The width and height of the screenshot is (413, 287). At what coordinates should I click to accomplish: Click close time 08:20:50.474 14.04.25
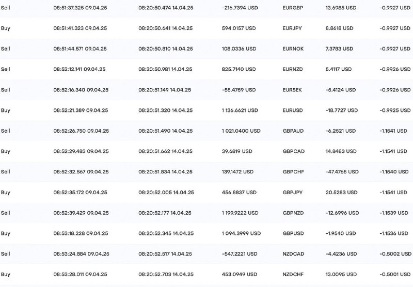tap(166, 8)
